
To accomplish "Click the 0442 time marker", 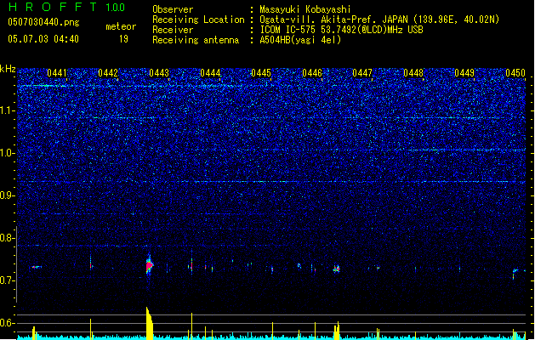I will tap(108, 73).
